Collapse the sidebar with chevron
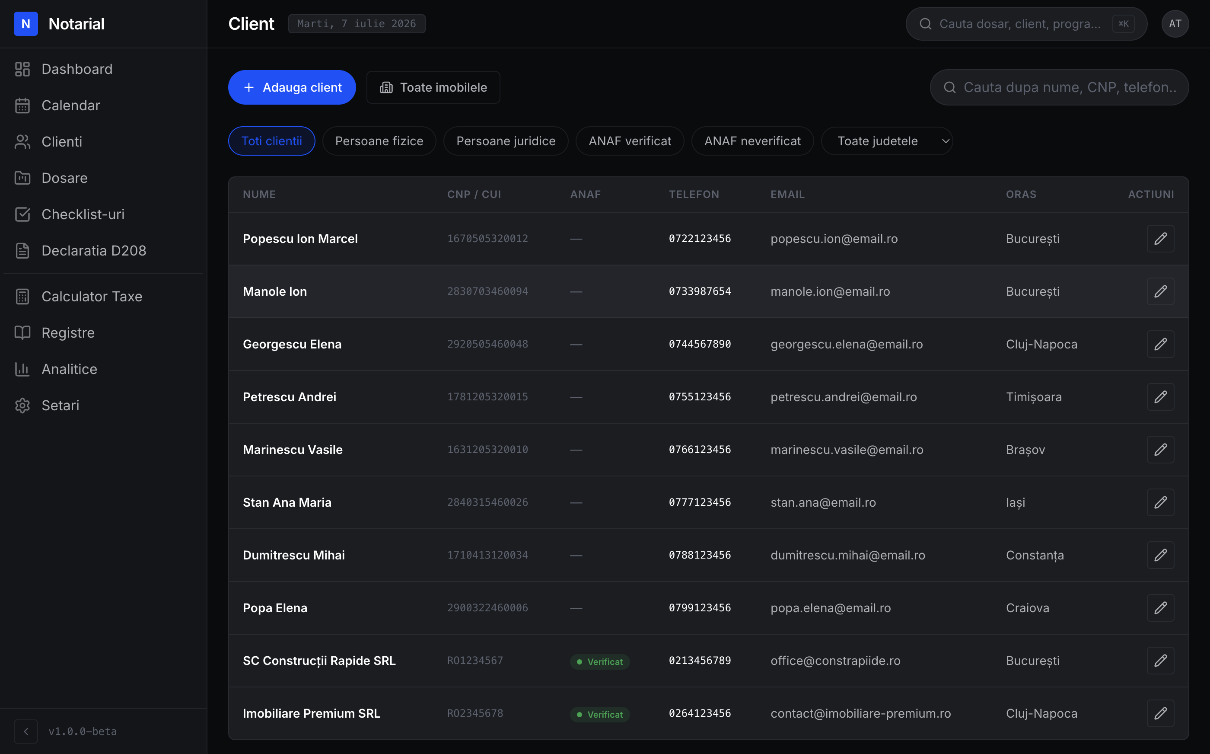Viewport: 1210px width, 754px height. (x=26, y=731)
